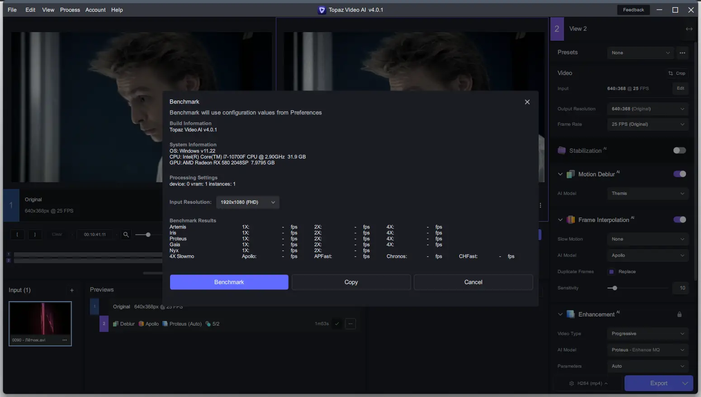The width and height of the screenshot is (701, 397).
Task: Adjust the Sensitivity slider
Action: 638,288
